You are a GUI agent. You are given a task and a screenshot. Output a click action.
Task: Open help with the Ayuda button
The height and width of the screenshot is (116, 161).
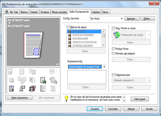point(149,109)
